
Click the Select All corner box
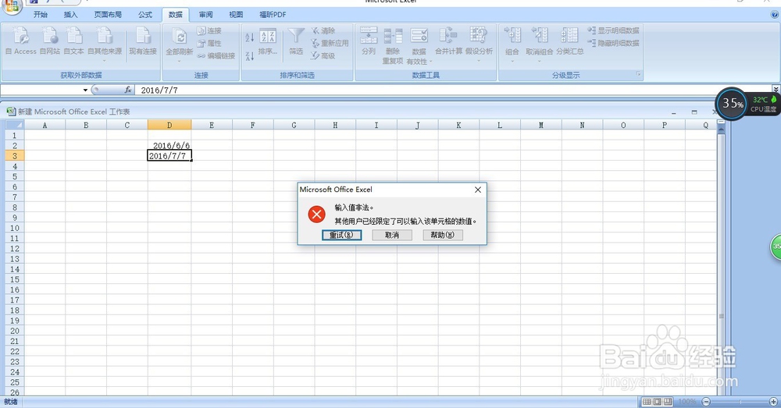click(x=14, y=125)
